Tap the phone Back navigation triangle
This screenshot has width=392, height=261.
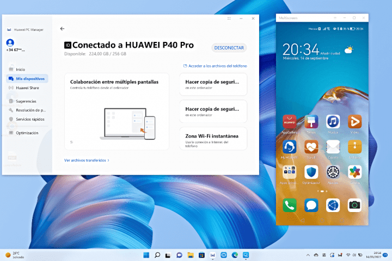[x=303, y=221]
